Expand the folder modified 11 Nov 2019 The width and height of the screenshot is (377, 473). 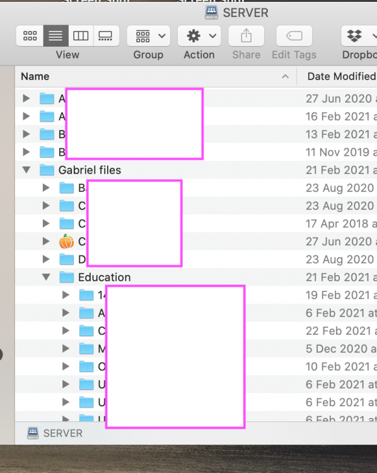[x=26, y=152]
